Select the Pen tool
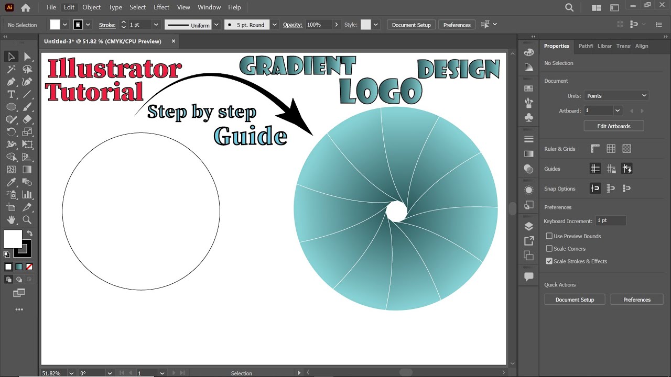 pyautogui.click(x=11, y=82)
